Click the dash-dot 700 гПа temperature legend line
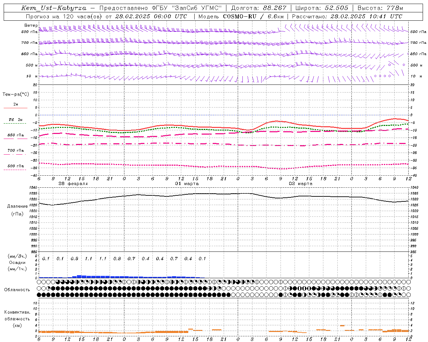 15,154
